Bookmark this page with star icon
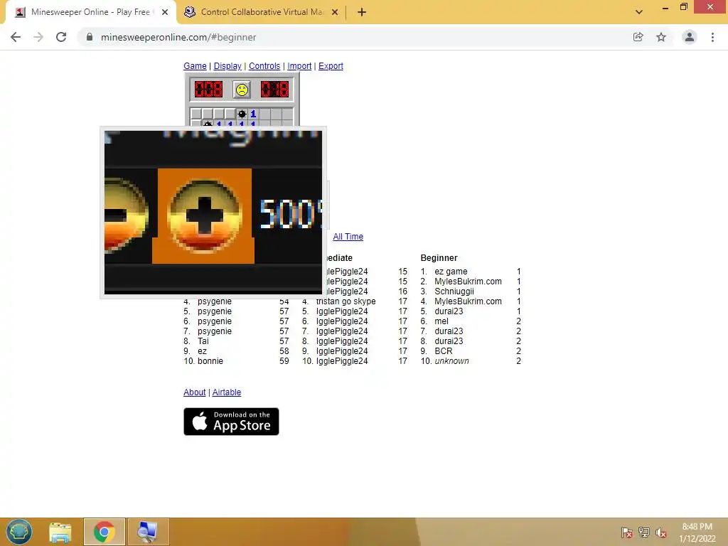 tap(661, 37)
